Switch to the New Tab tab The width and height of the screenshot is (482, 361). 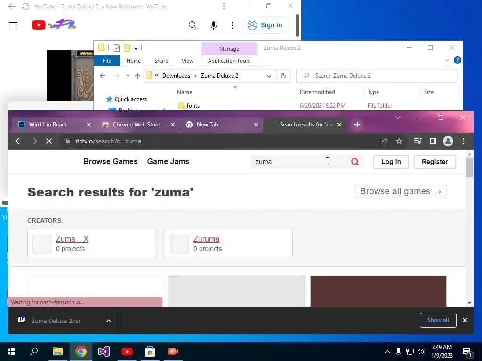208,124
